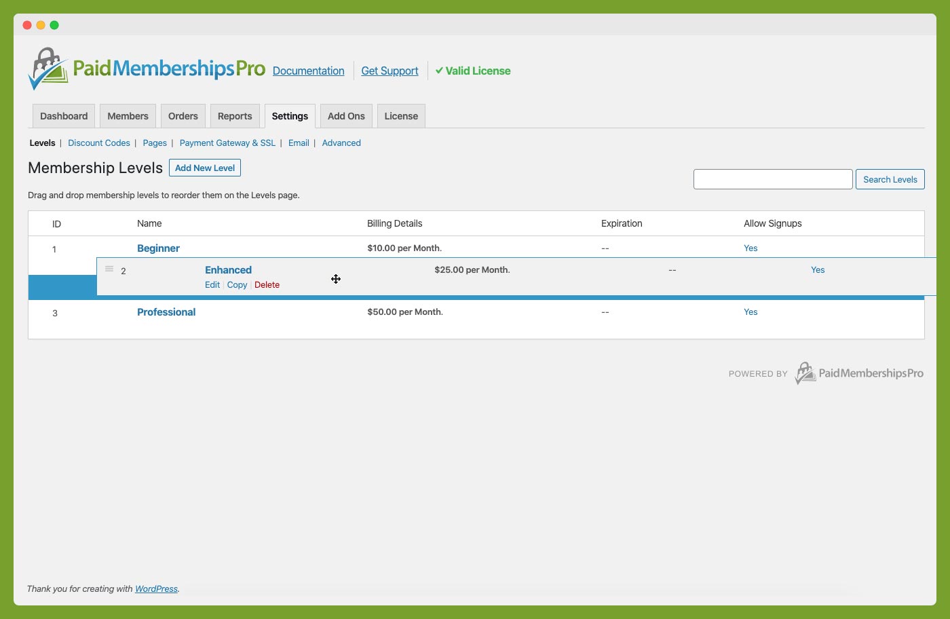Click the $10.00 per Month billing text
The height and width of the screenshot is (619, 950).
click(404, 248)
